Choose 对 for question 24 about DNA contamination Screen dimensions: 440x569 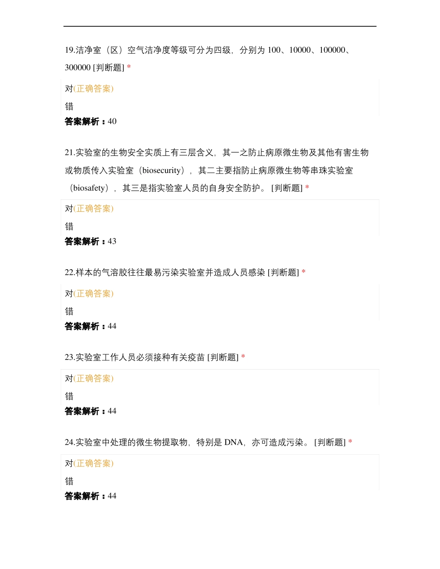click(x=69, y=463)
